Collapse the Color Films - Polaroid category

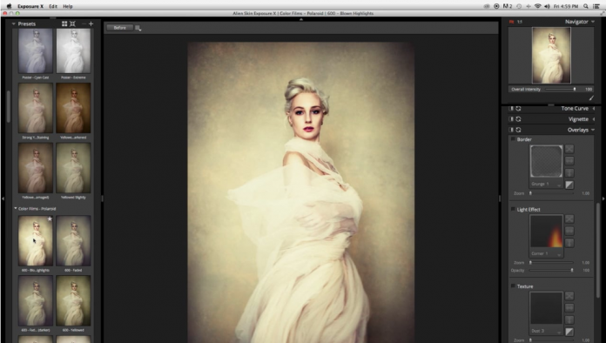pos(16,209)
